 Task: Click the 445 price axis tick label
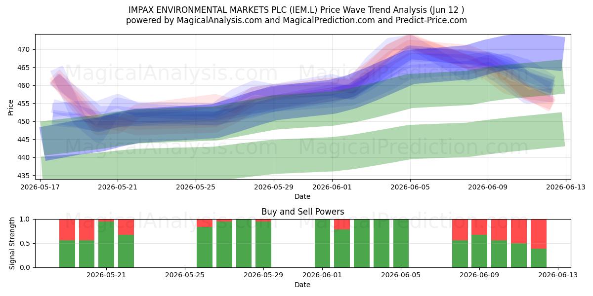pyautogui.click(x=24, y=140)
